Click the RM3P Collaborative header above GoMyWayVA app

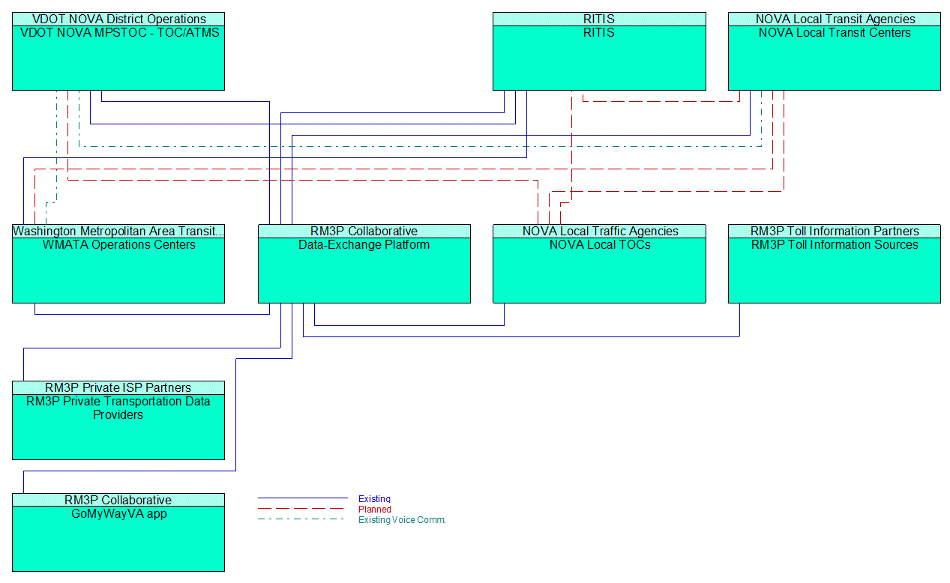click(x=118, y=501)
